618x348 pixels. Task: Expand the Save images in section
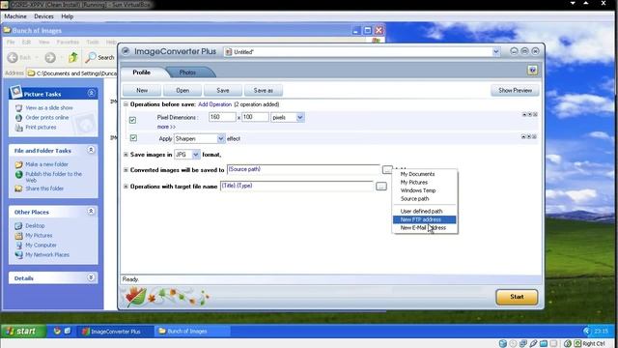(x=126, y=155)
